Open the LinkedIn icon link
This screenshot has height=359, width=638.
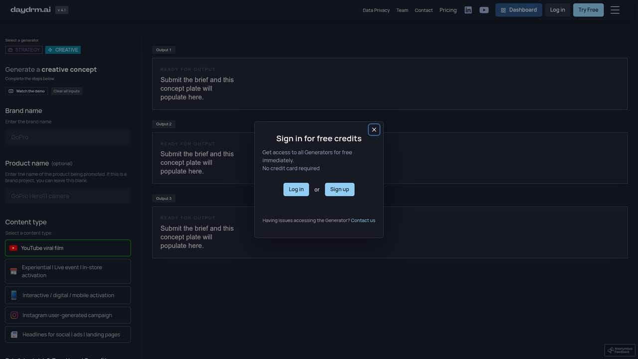tap(468, 10)
